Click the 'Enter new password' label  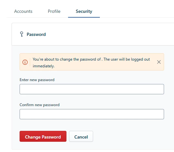pos(37,80)
